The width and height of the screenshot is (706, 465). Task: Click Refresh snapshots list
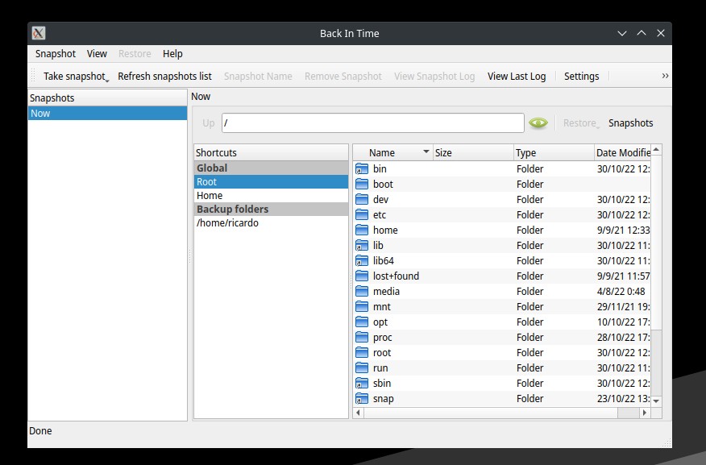(164, 76)
